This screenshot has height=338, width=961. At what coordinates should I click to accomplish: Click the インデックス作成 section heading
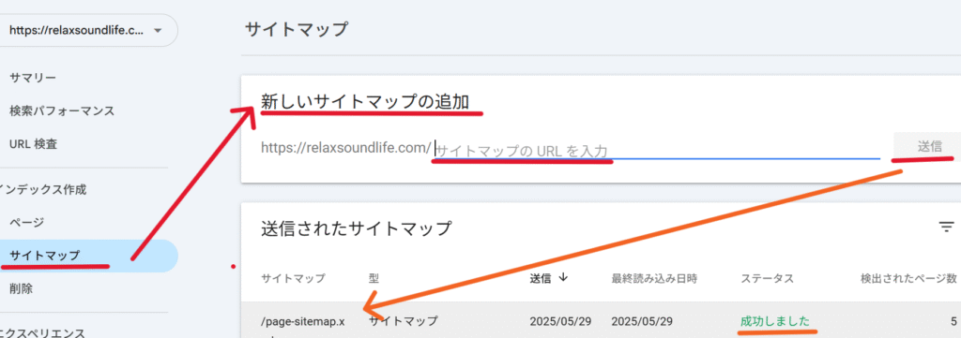(x=43, y=189)
